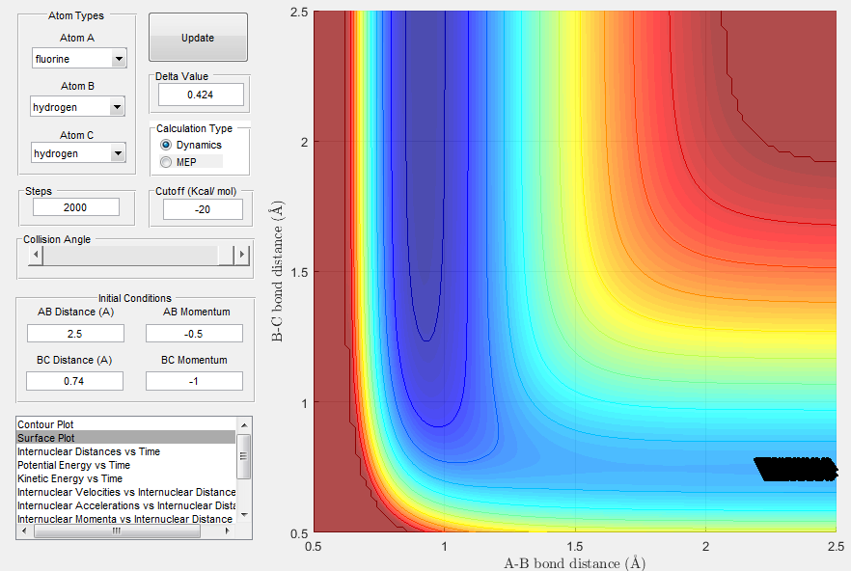This screenshot has width=851, height=571.
Task: Open the Atom C hydrogen dropdown
Action: 79,153
